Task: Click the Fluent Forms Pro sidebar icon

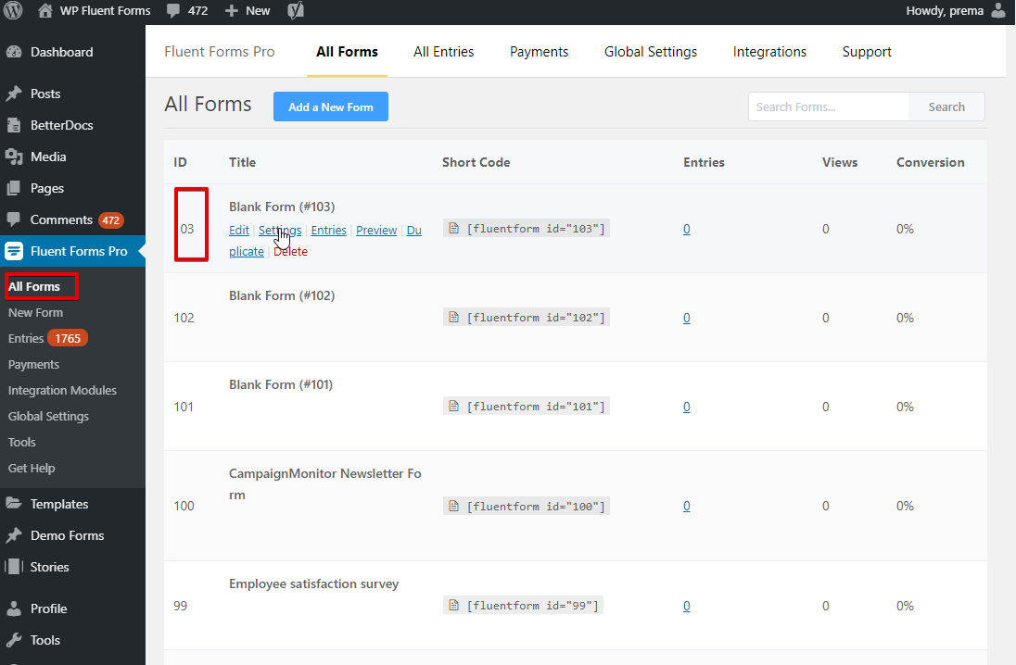Action: pyautogui.click(x=14, y=251)
